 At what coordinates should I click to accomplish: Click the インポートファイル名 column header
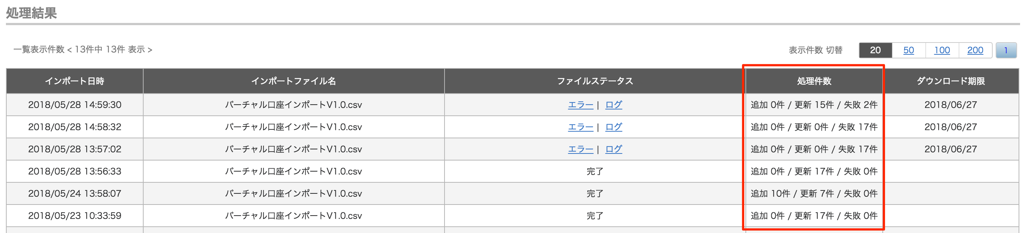coord(294,81)
